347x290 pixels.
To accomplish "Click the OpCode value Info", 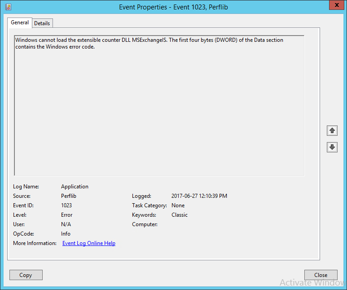I will click(x=66, y=234).
